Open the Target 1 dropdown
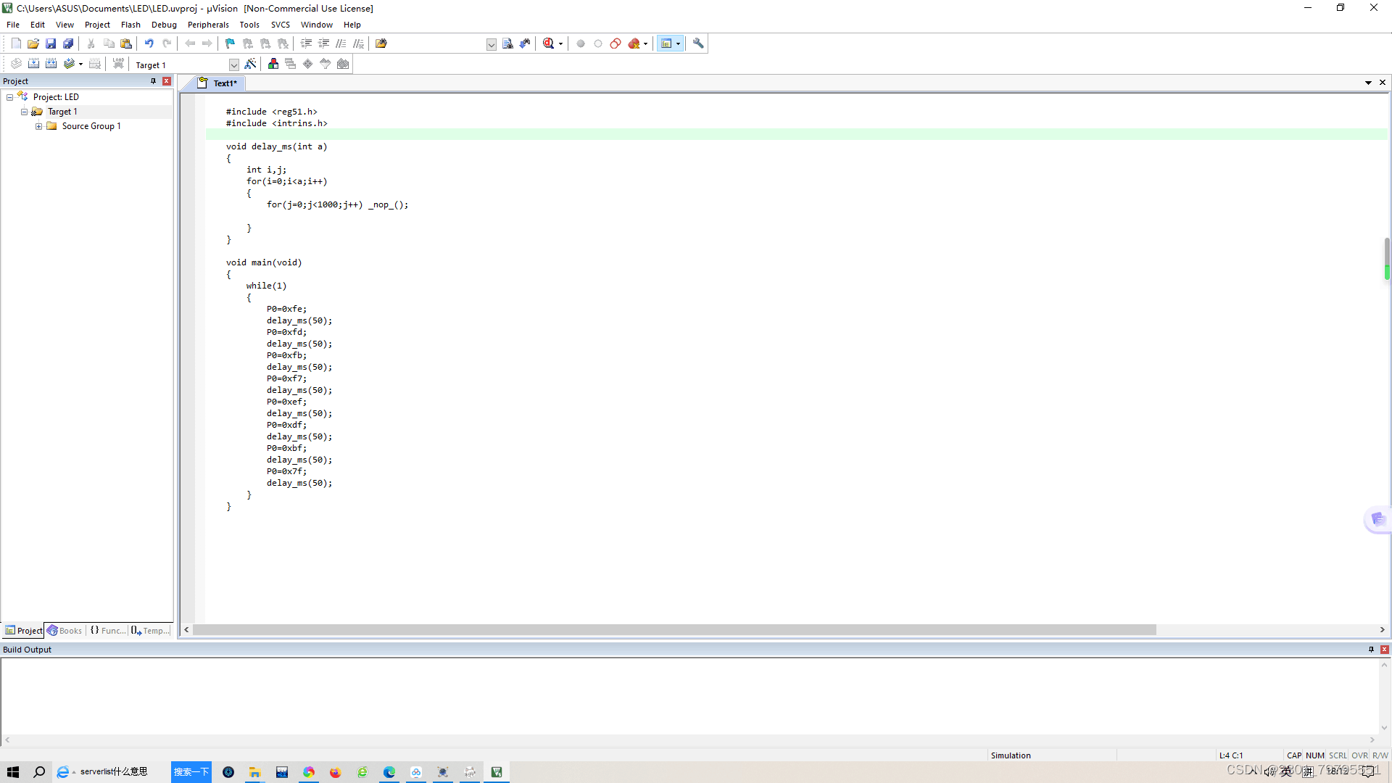 click(x=233, y=65)
